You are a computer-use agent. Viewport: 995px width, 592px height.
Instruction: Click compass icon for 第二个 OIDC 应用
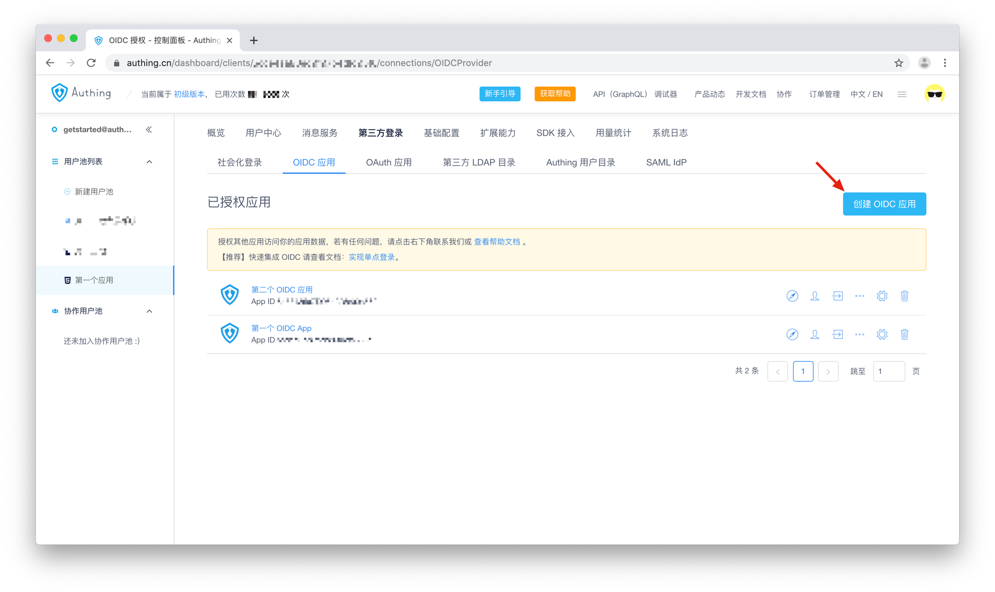pyautogui.click(x=792, y=296)
